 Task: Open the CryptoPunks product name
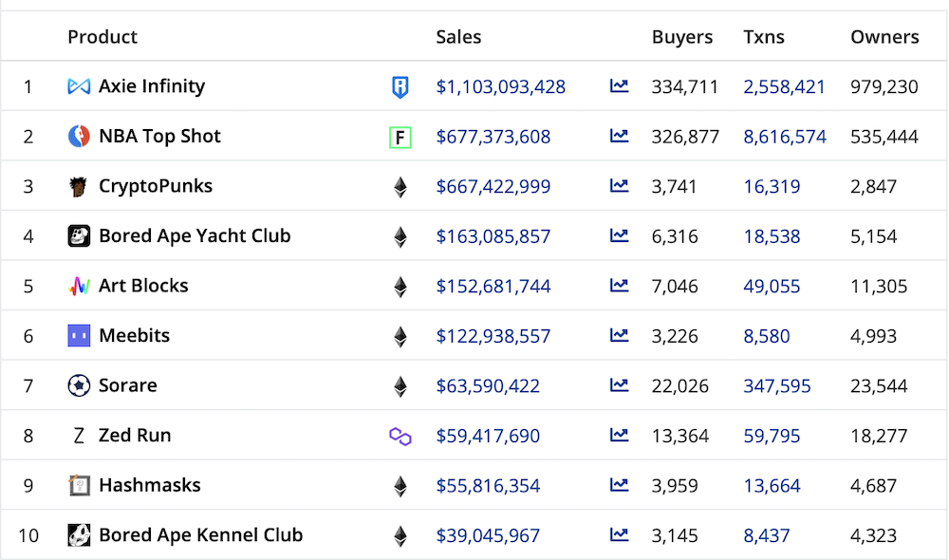click(156, 186)
